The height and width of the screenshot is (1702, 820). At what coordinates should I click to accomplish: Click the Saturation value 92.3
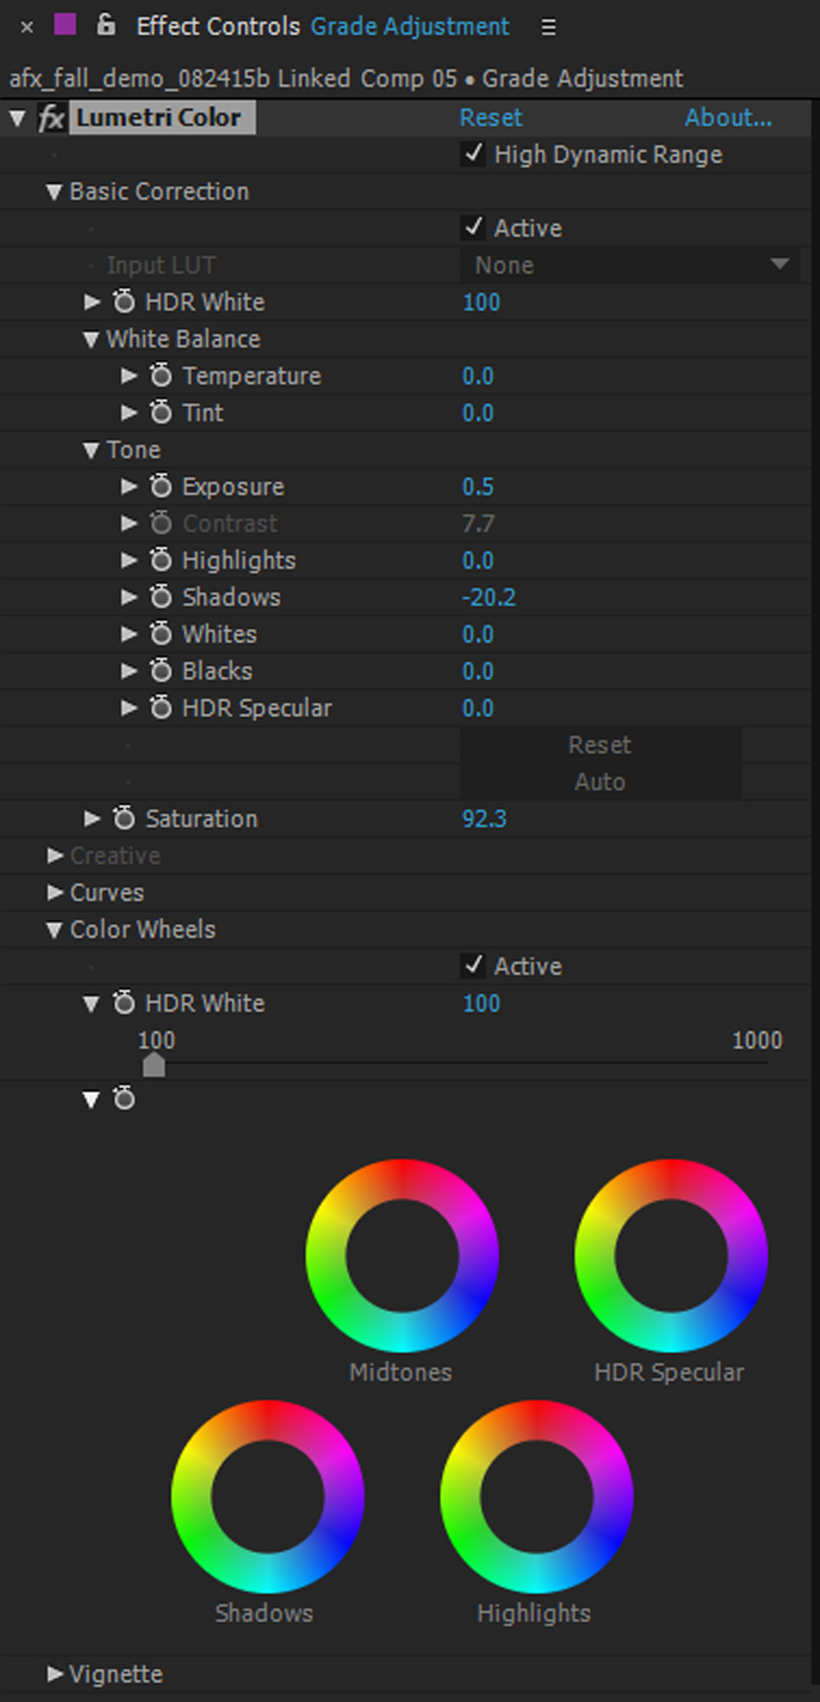484,819
